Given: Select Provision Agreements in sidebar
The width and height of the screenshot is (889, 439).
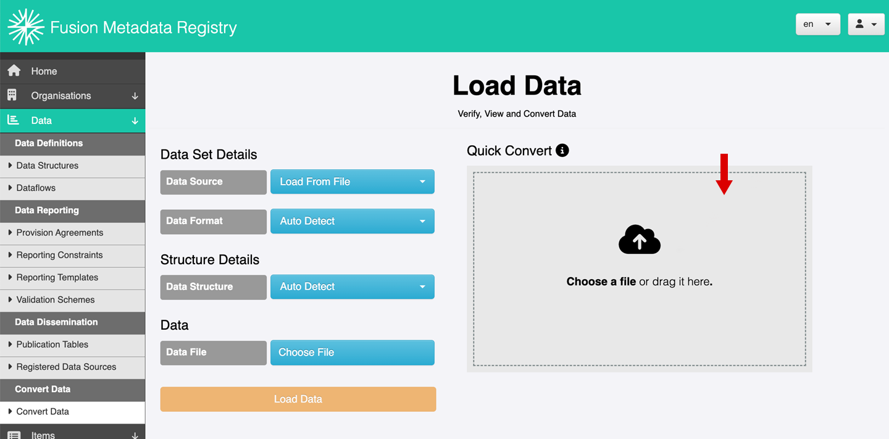Looking at the screenshot, I should click(60, 233).
